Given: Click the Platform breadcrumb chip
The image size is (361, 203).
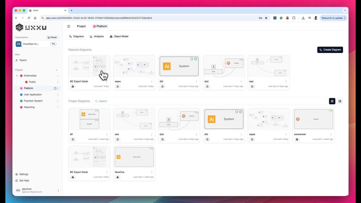Looking at the screenshot, I should tap(100, 26).
